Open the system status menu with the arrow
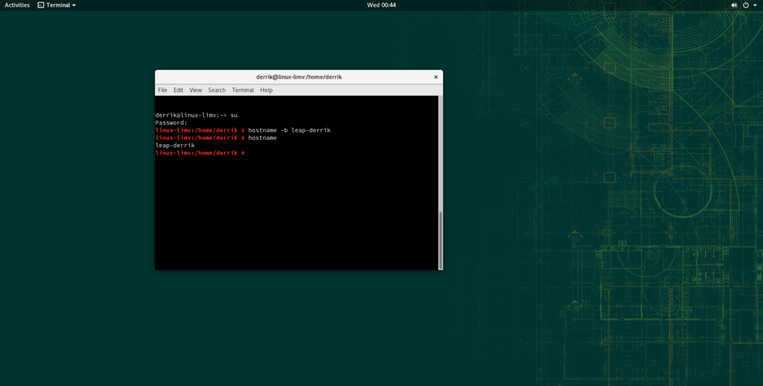This screenshot has width=763, height=386. [755, 4]
